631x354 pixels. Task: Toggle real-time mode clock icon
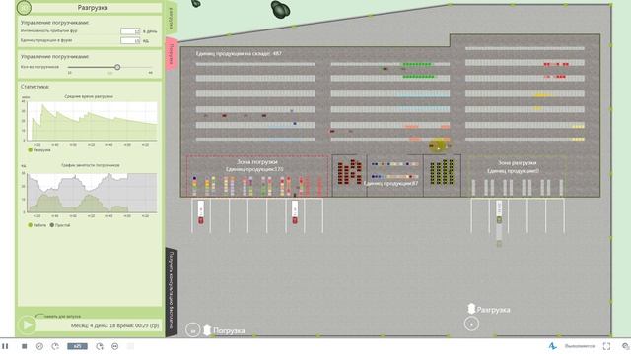tap(39, 346)
